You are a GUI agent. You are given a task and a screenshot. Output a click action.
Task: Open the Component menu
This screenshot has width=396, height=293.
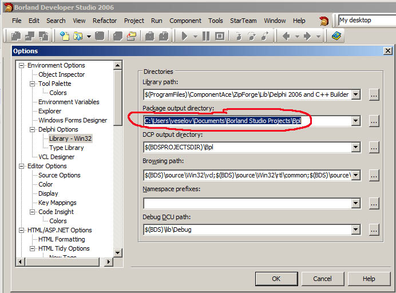tap(185, 21)
